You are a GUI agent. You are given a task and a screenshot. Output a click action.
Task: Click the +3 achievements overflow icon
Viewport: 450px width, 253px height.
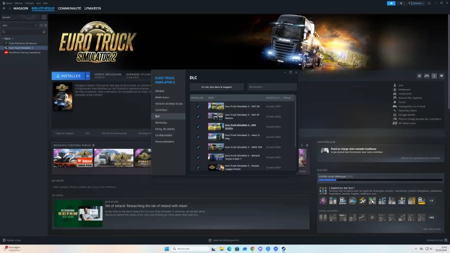tap(431, 201)
